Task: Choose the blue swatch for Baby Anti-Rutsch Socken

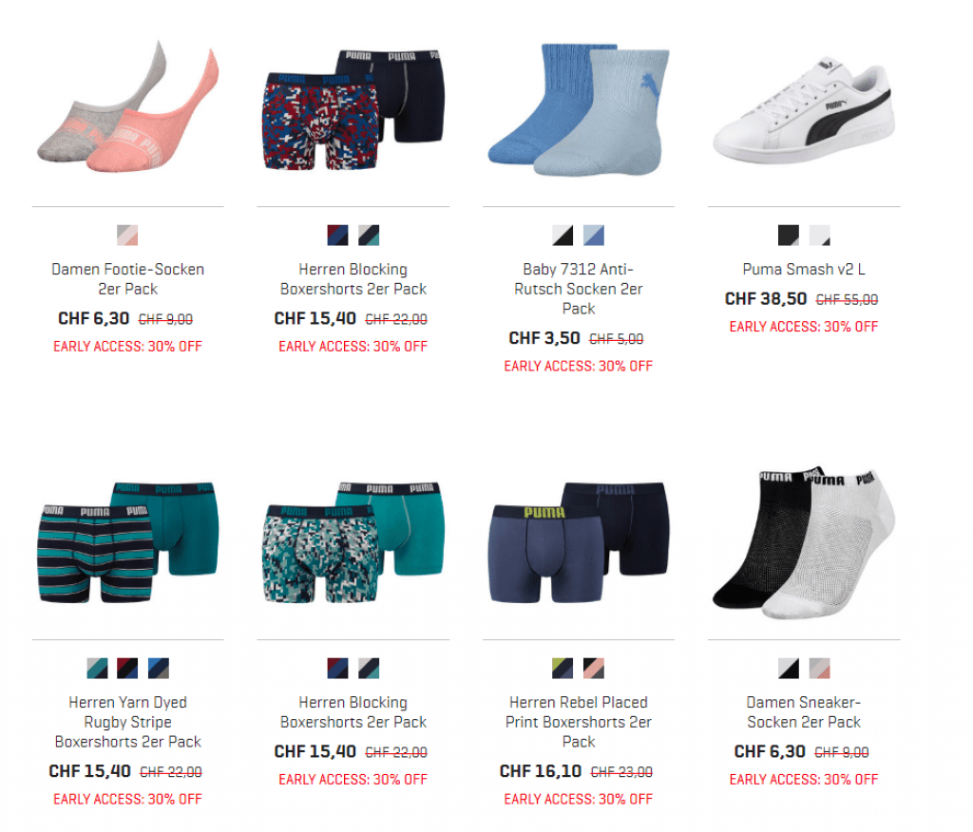Action: pyautogui.click(x=593, y=236)
